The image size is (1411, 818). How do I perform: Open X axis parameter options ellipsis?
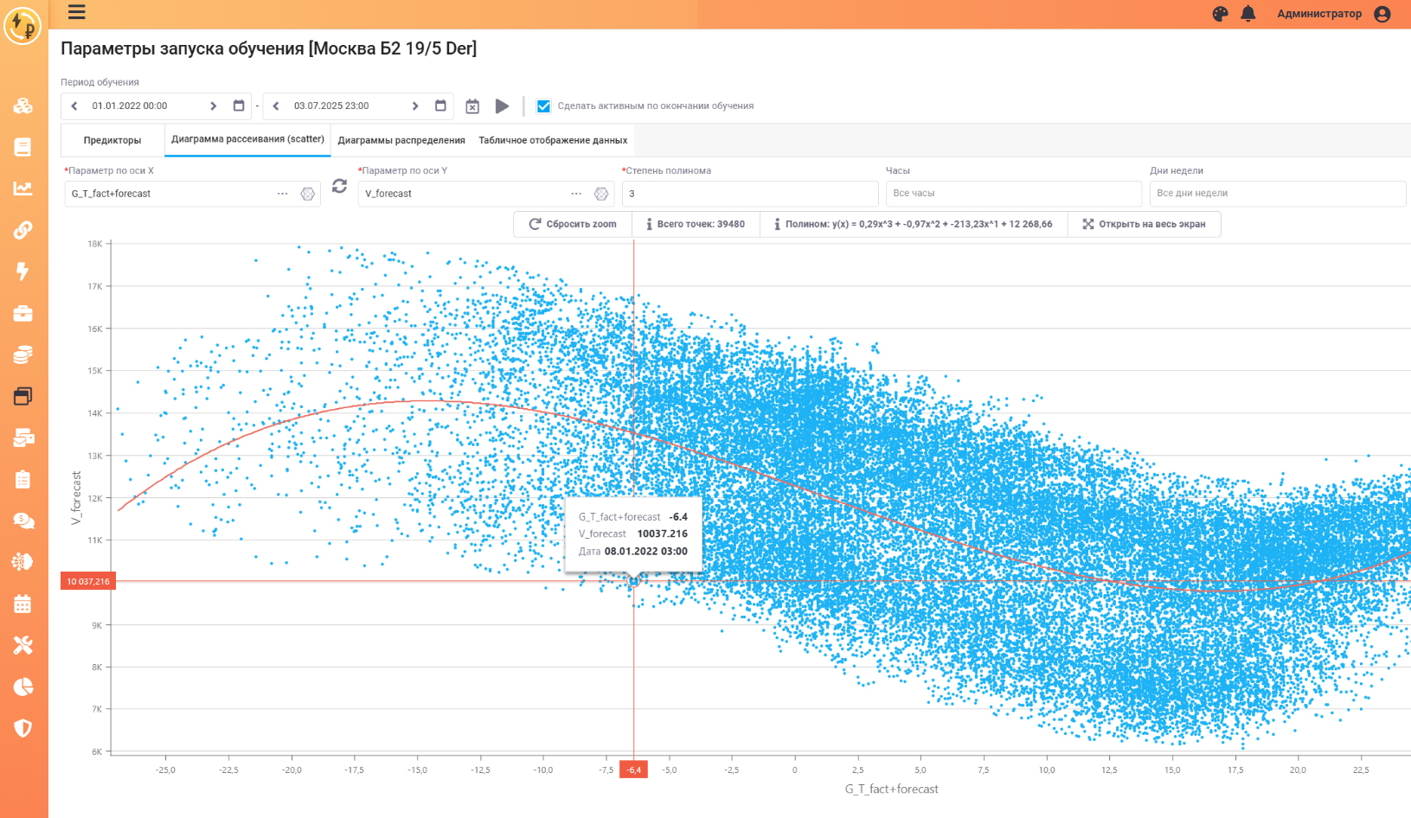[x=282, y=194]
